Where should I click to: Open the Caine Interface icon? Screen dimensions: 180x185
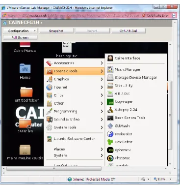(110, 58)
